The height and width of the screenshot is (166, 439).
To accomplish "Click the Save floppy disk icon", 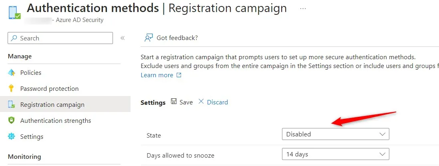I will click(174, 102).
